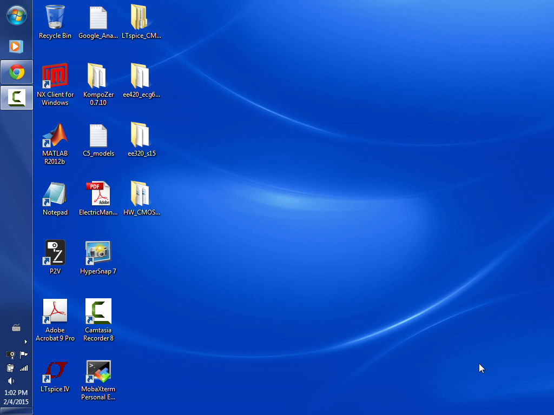The image size is (554, 415).
Task: Select the Camtasia Recorder 8 desktop shortcut
Action: pyautogui.click(x=98, y=313)
